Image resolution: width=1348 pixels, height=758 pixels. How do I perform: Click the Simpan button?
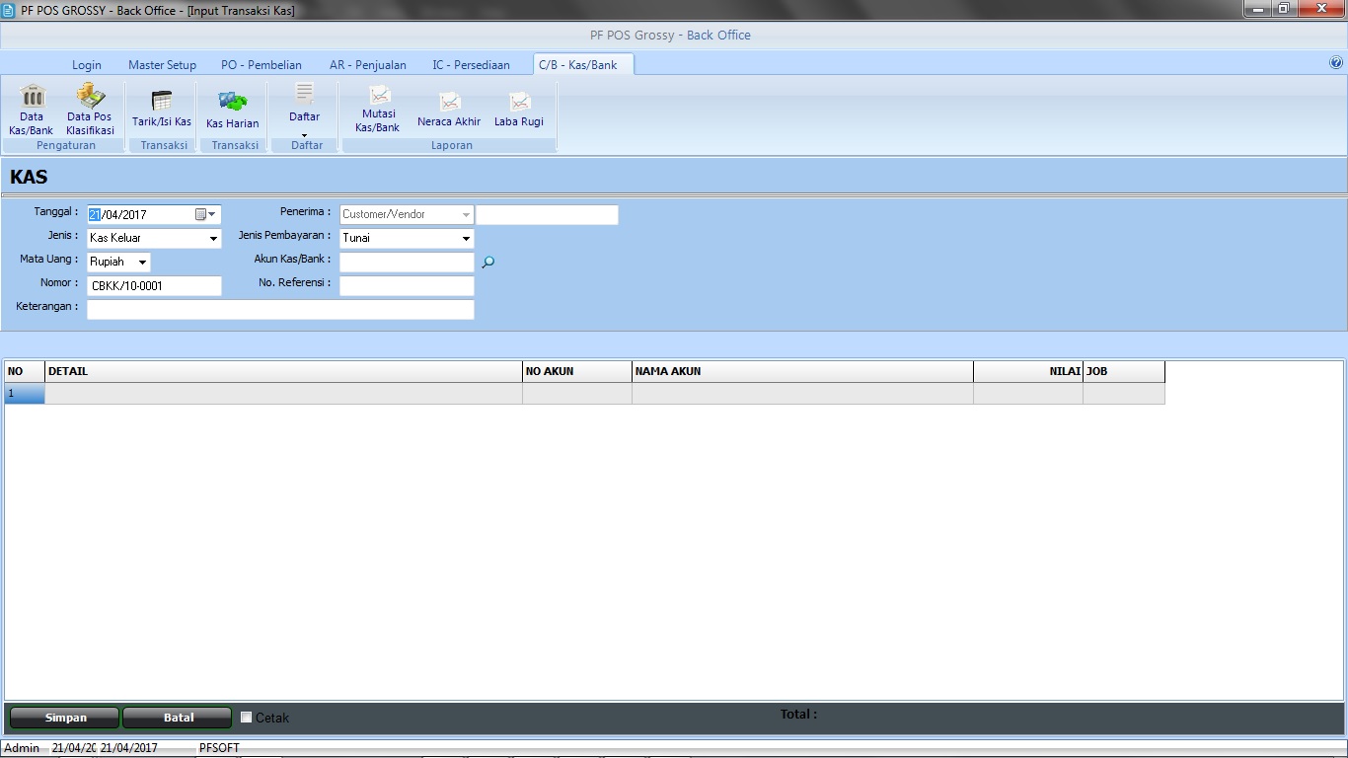tap(65, 718)
